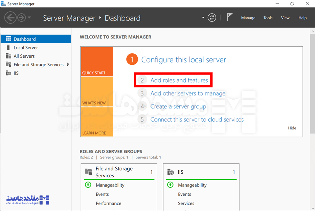Image resolution: width=315 pixels, height=211 pixels.
Task: Click Add roles and features link
Action: [179, 80]
